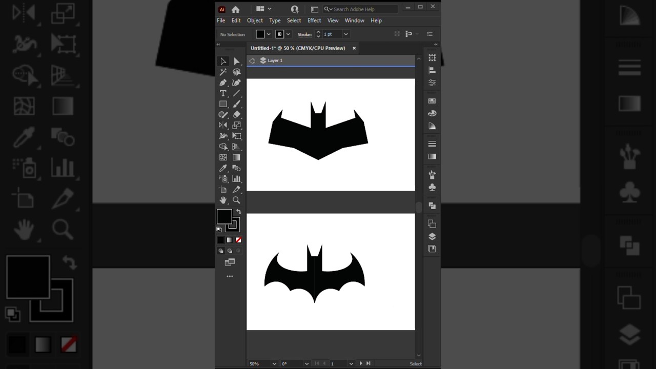Expand control bar stroke color dropdown
This screenshot has width=656, height=369.
(288, 34)
